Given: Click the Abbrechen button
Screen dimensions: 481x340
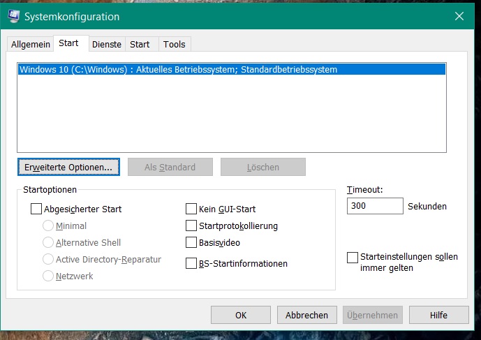Looking at the screenshot, I should click(306, 315).
